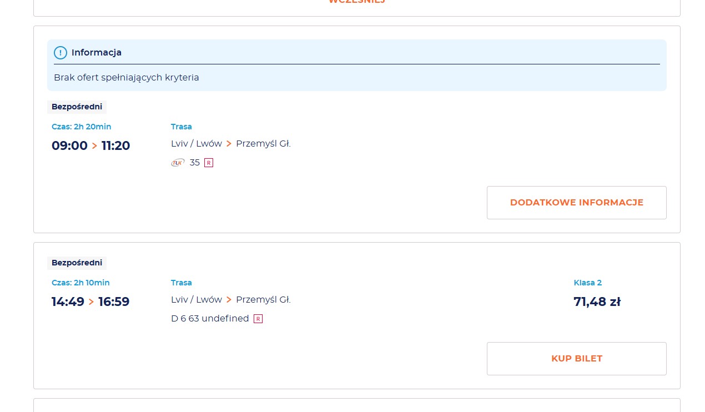Click the Bezpośredni badge on the 09:00 connection
Viewport: 705px width, 412px height.
click(x=77, y=107)
